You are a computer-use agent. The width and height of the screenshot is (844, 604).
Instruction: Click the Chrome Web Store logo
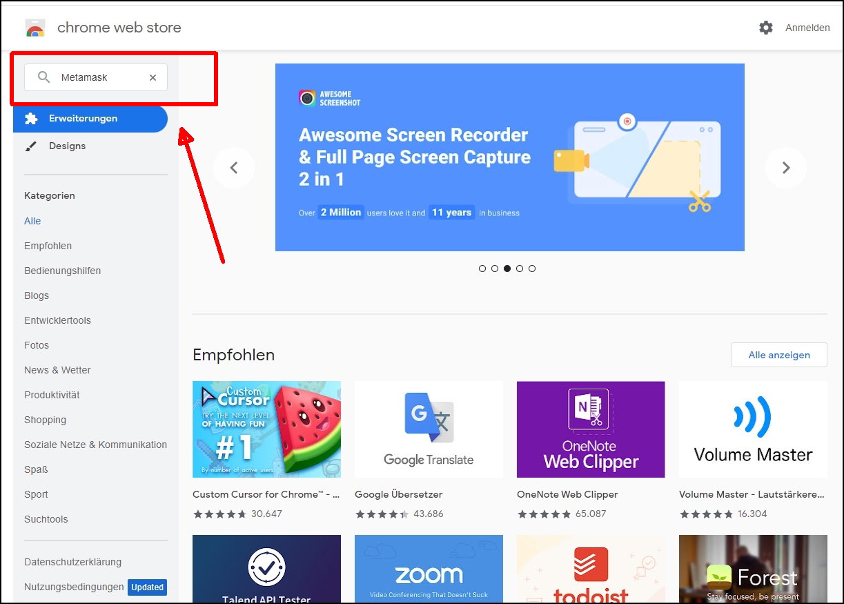point(35,28)
